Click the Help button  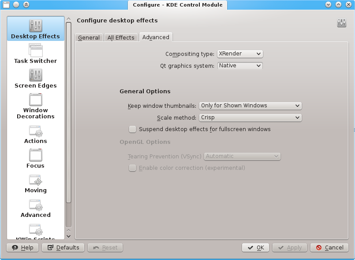[22, 248]
